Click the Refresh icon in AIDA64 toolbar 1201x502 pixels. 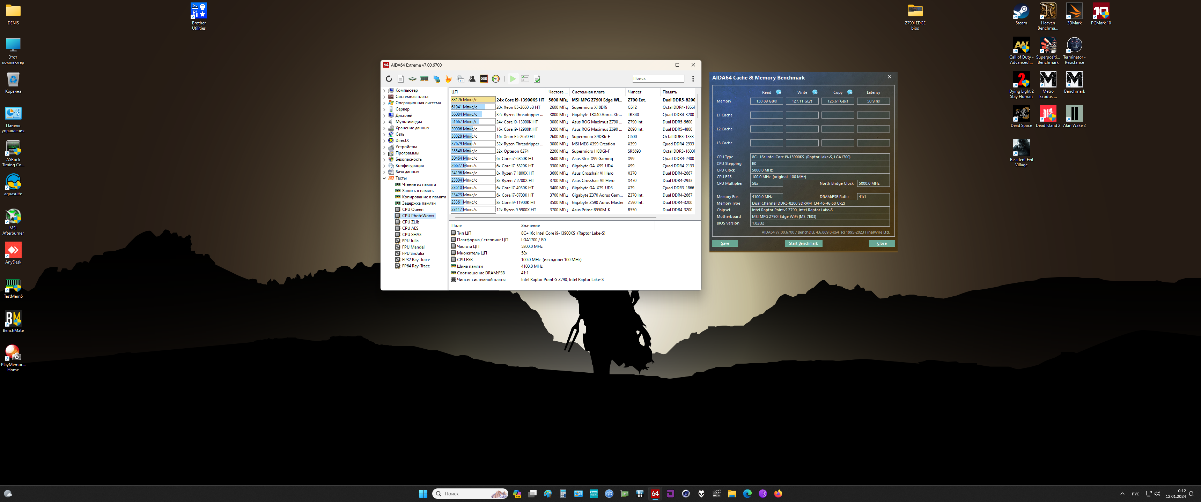(389, 79)
